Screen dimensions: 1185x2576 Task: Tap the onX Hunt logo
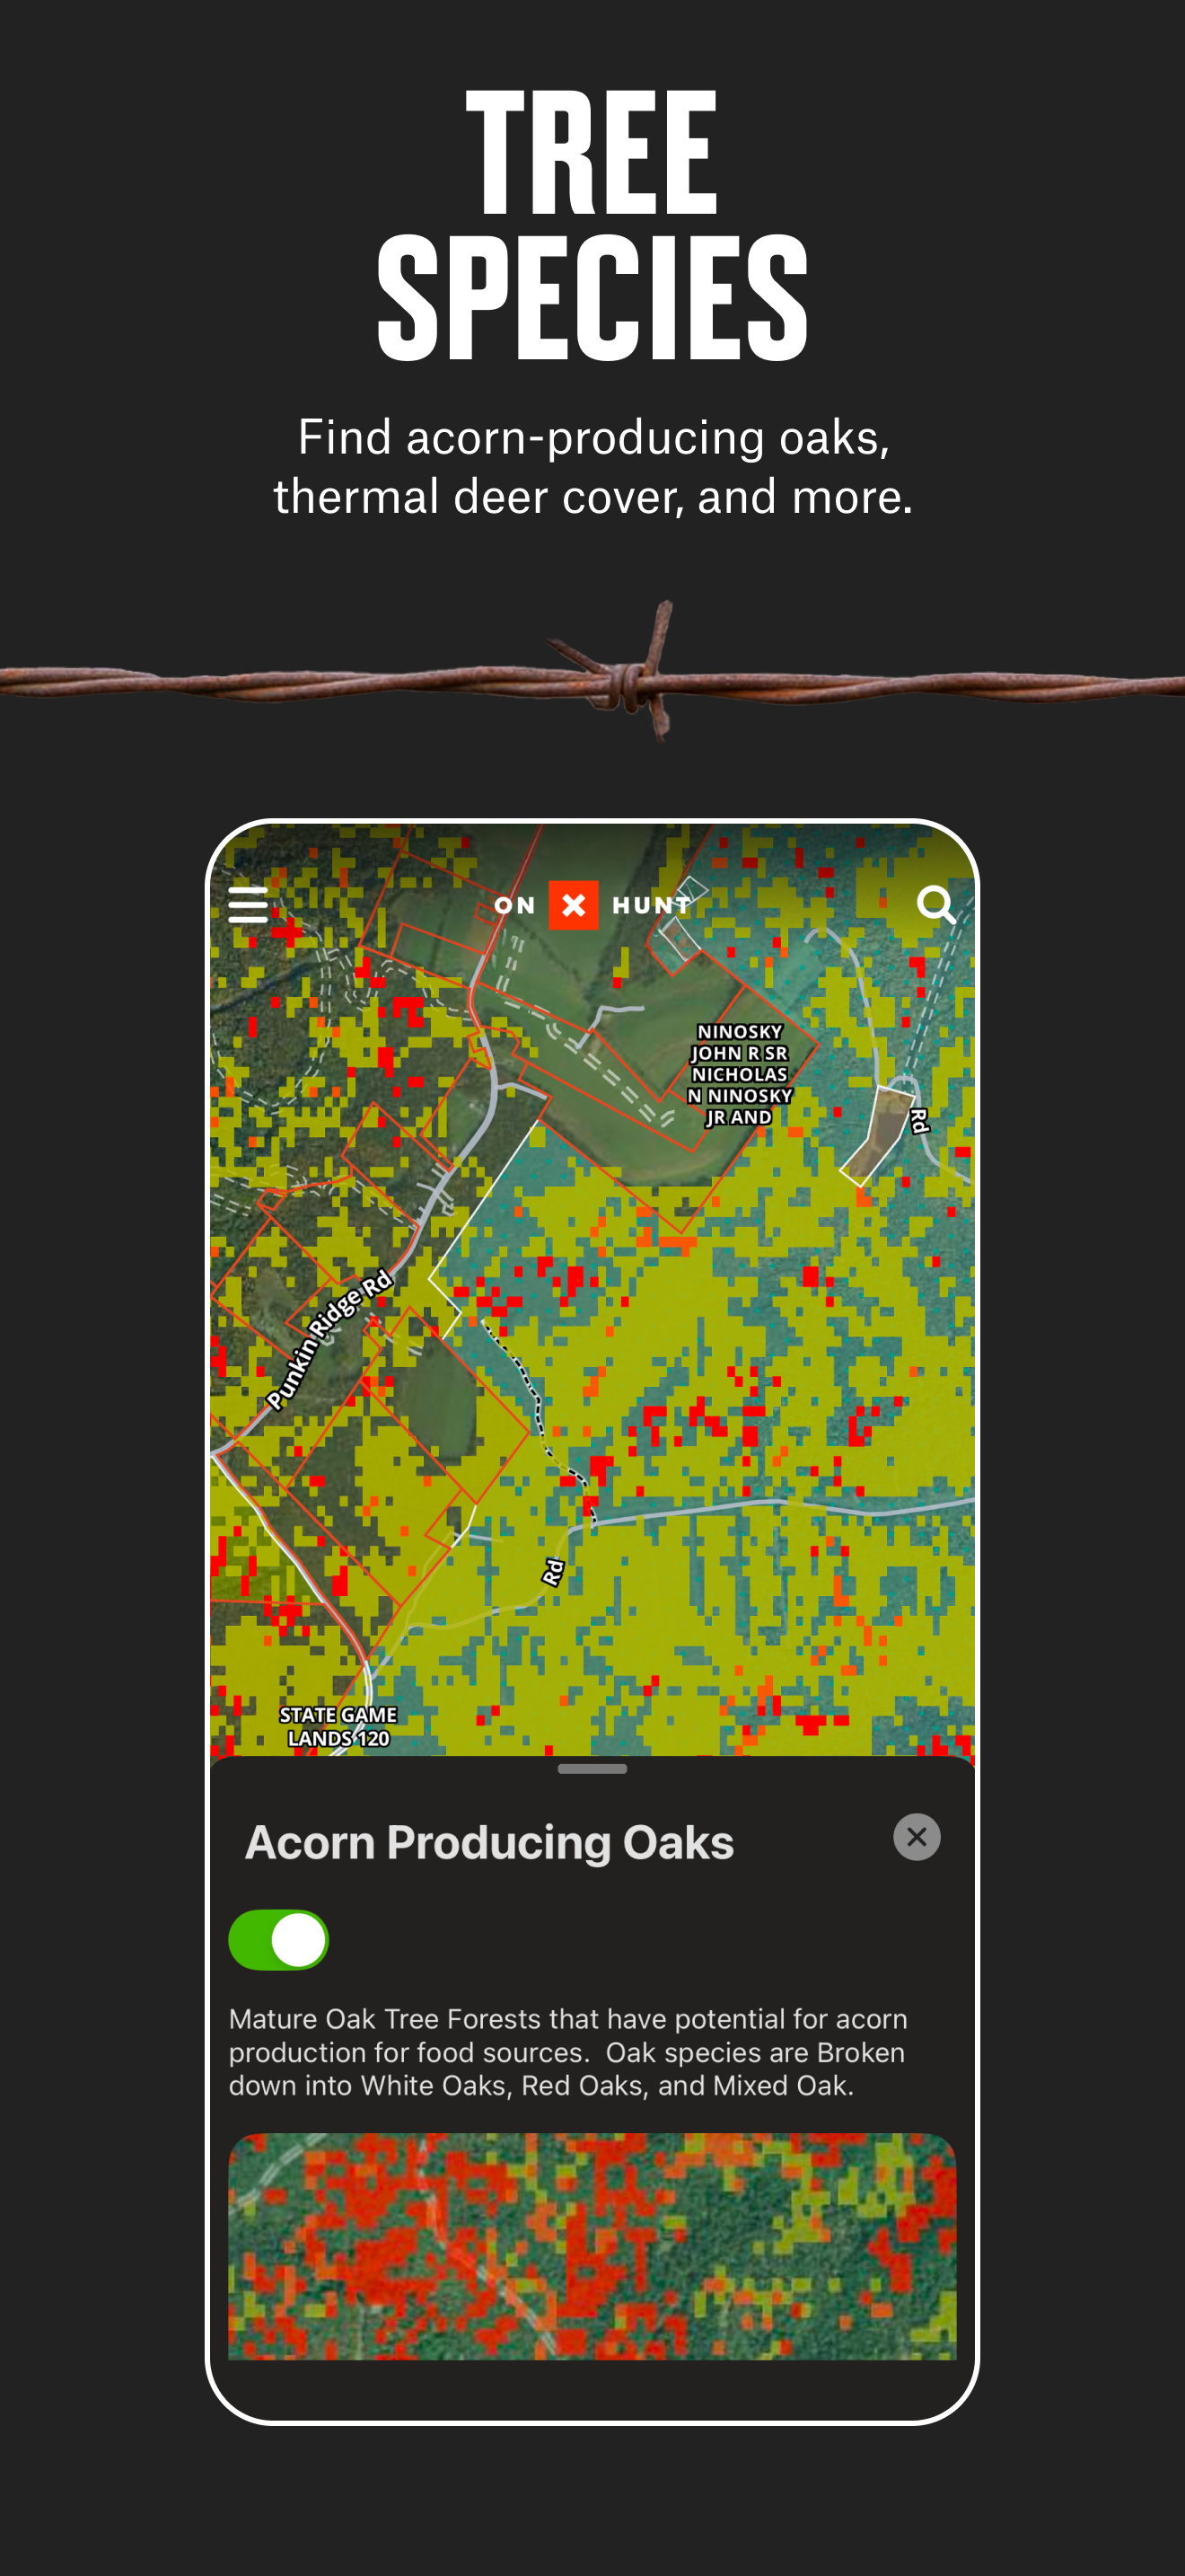pyautogui.click(x=592, y=905)
